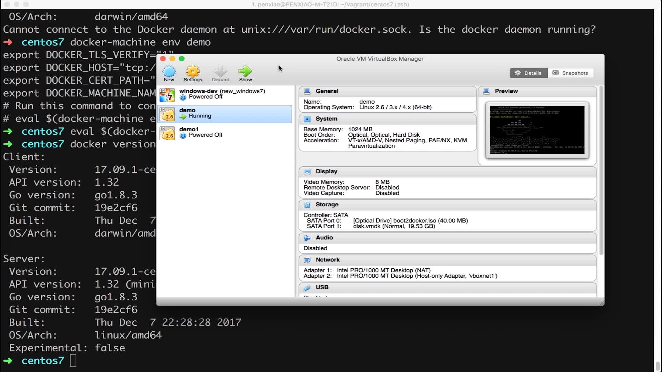Image resolution: width=662 pixels, height=372 pixels.
Task: Select the demo1 powered off VM
Action: click(x=224, y=133)
